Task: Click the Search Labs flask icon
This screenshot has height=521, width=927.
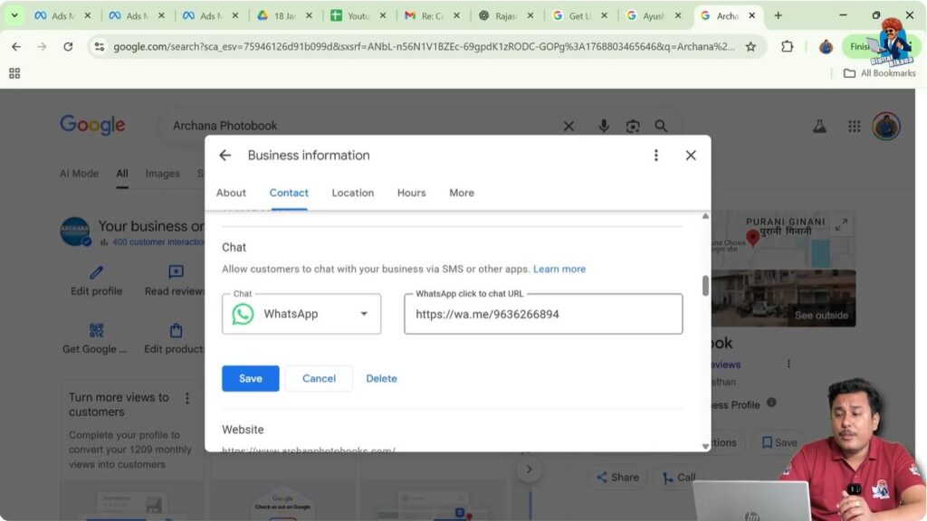Action: click(x=819, y=126)
